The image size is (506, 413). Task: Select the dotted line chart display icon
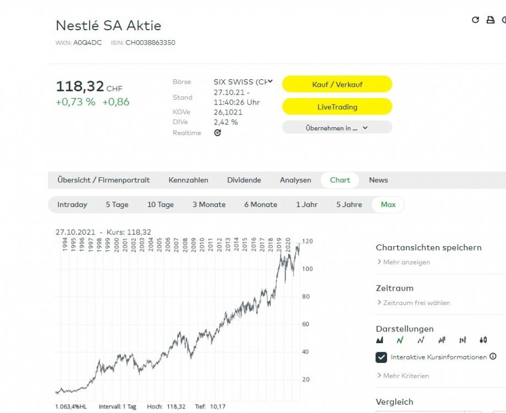coord(421,340)
